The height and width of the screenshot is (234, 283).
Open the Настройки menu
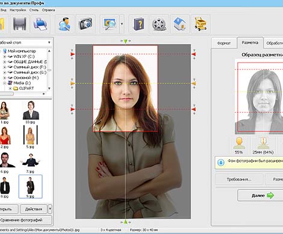click(x=17, y=10)
